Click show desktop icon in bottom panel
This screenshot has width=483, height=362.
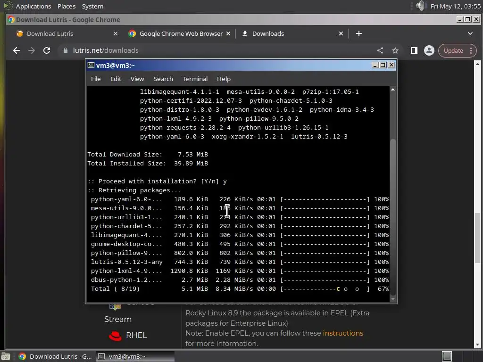[6, 356]
